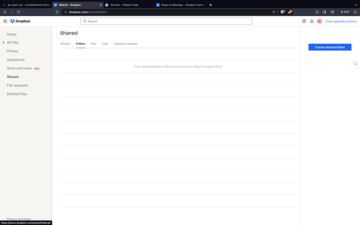Select Shared in sidebar

(x=13, y=76)
